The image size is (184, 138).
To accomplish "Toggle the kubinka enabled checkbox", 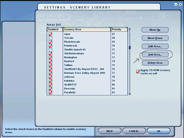I will point(51,81).
